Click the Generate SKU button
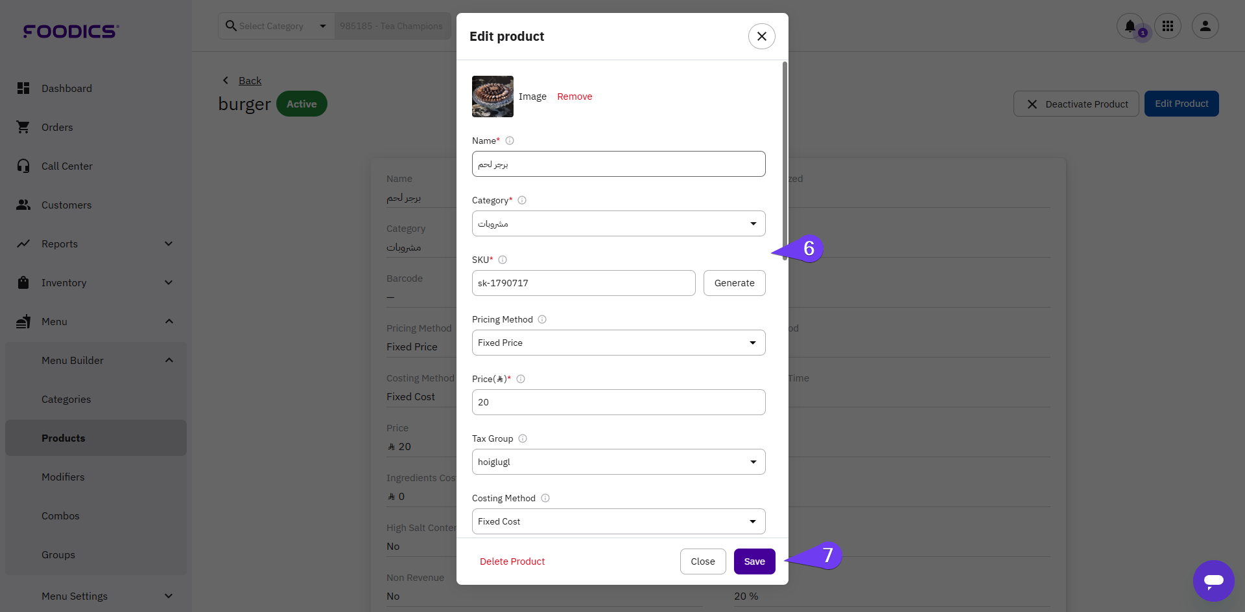This screenshot has height=612, width=1245. pyautogui.click(x=734, y=283)
